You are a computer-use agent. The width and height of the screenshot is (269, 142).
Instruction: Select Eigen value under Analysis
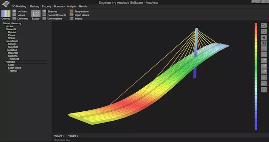[15, 68]
